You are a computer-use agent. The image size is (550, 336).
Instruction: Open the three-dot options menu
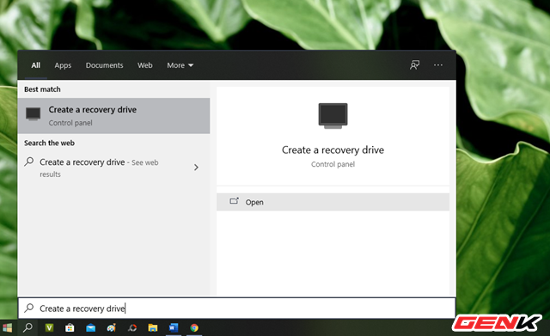[x=438, y=65]
